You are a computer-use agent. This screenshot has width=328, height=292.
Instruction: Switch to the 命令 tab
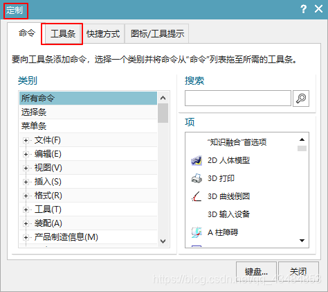tap(27, 33)
